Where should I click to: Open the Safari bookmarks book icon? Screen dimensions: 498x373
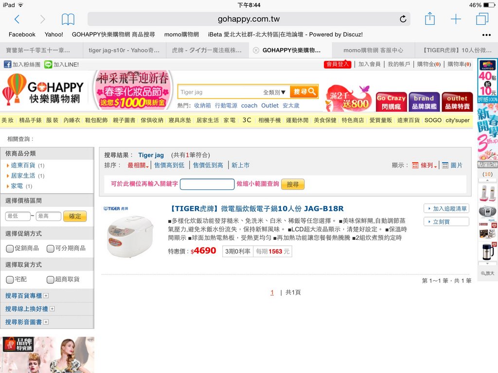tap(68, 19)
